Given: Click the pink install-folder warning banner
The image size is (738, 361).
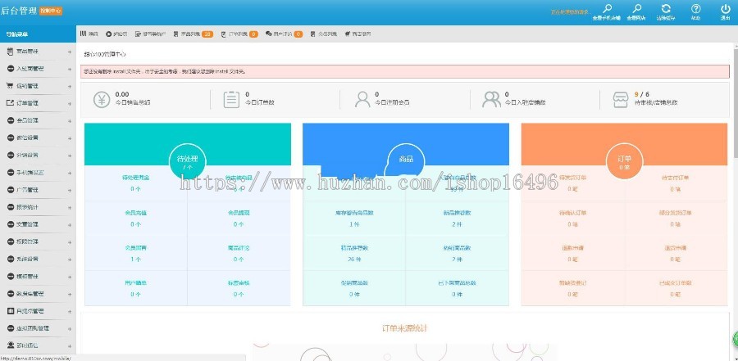Looking at the screenshot, I should 405,71.
